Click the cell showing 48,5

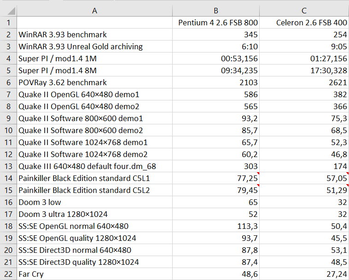(x=304, y=262)
